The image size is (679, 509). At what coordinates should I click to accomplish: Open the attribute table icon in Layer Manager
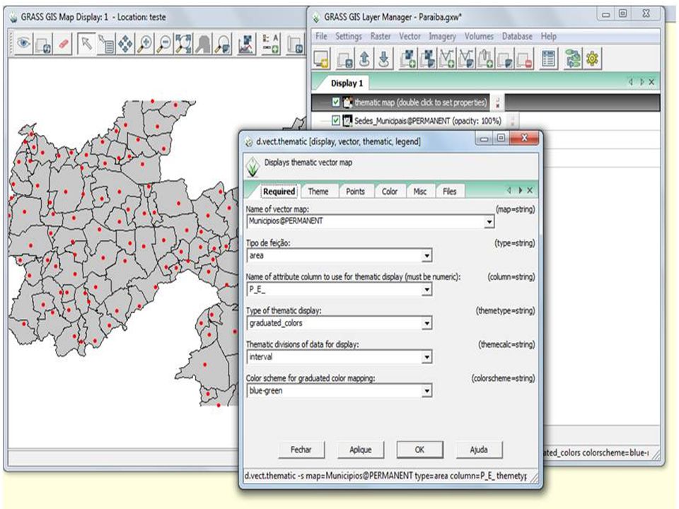[549, 59]
